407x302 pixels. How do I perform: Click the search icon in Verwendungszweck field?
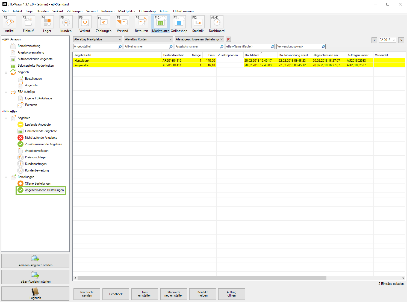pyautogui.click(x=323, y=47)
